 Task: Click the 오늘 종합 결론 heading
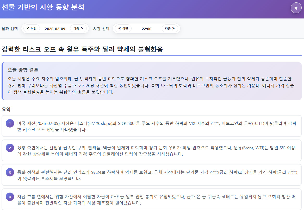click(23, 70)
